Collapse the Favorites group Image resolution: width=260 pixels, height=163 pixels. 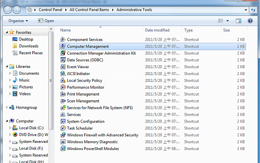pyautogui.click(x=7, y=32)
